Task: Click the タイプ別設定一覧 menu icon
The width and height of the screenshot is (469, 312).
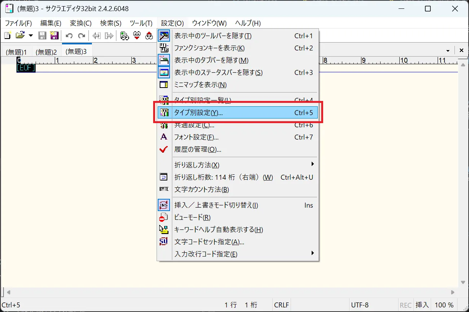Action: [x=164, y=100]
